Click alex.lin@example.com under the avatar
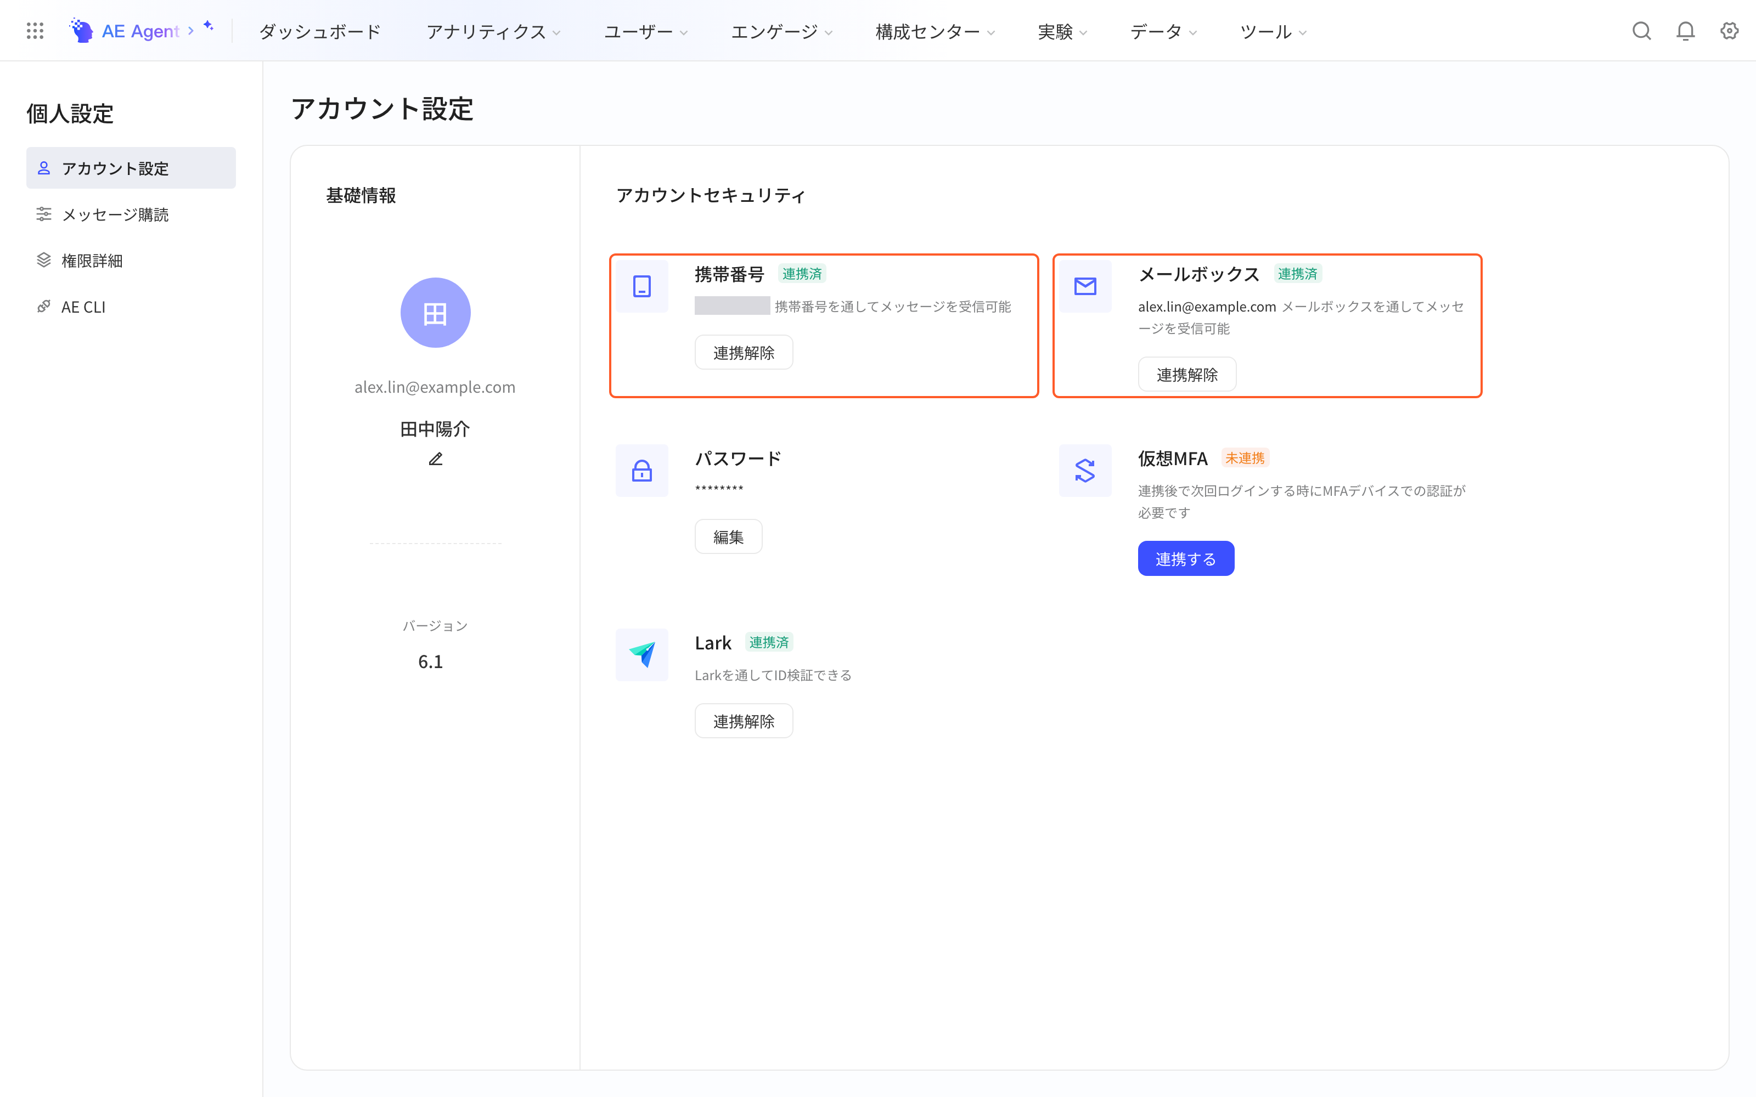Viewport: 1756px width, 1097px height. click(x=435, y=387)
